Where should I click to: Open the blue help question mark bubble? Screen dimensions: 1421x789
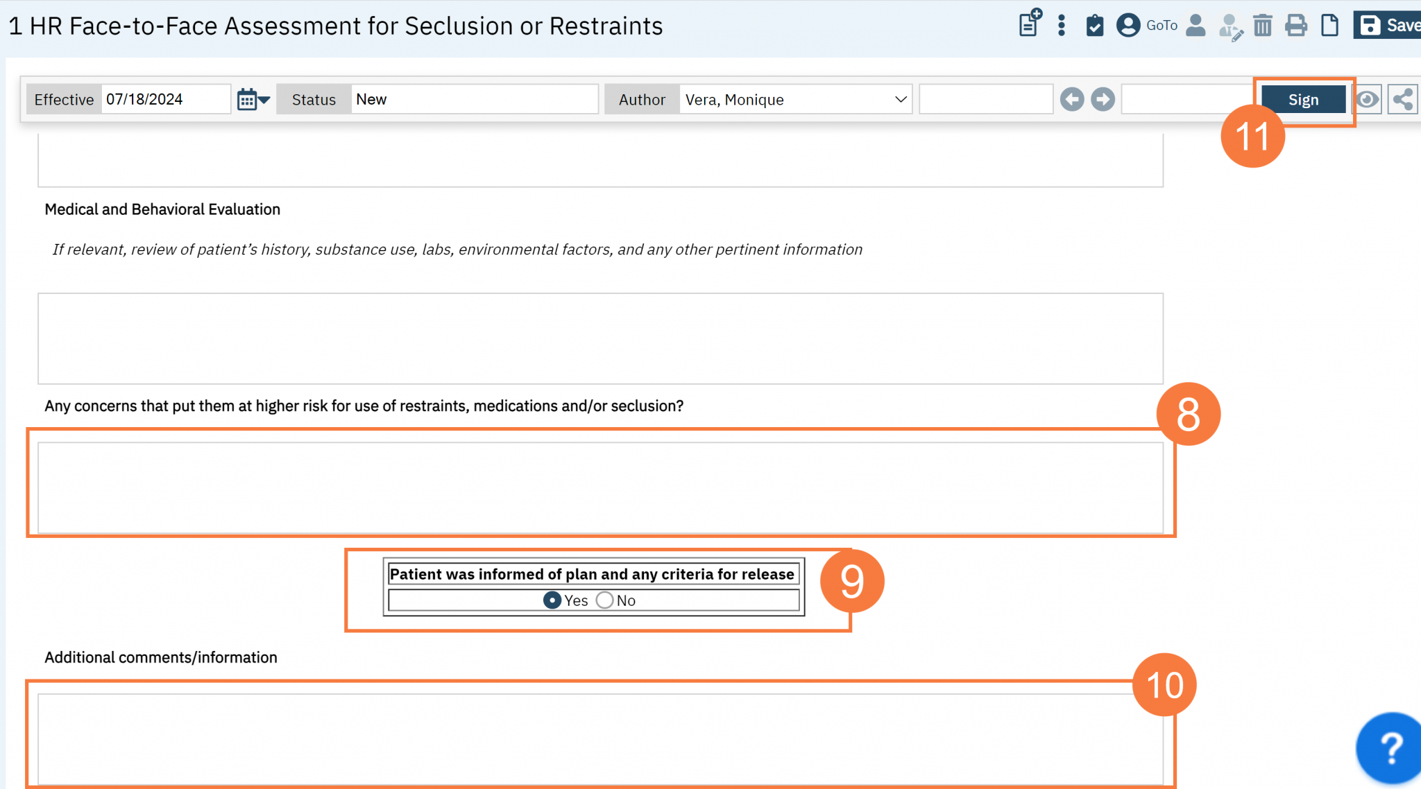coord(1390,748)
